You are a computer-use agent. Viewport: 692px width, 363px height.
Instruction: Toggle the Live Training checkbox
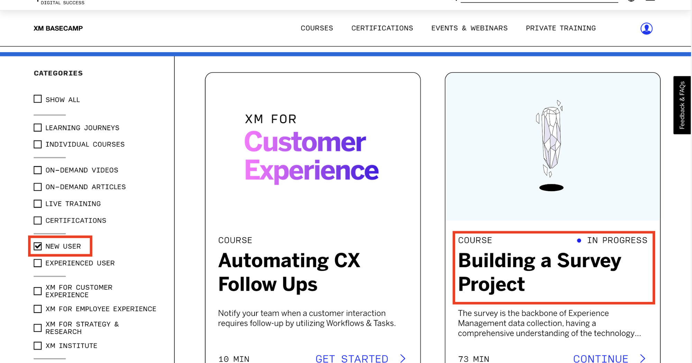[38, 204]
